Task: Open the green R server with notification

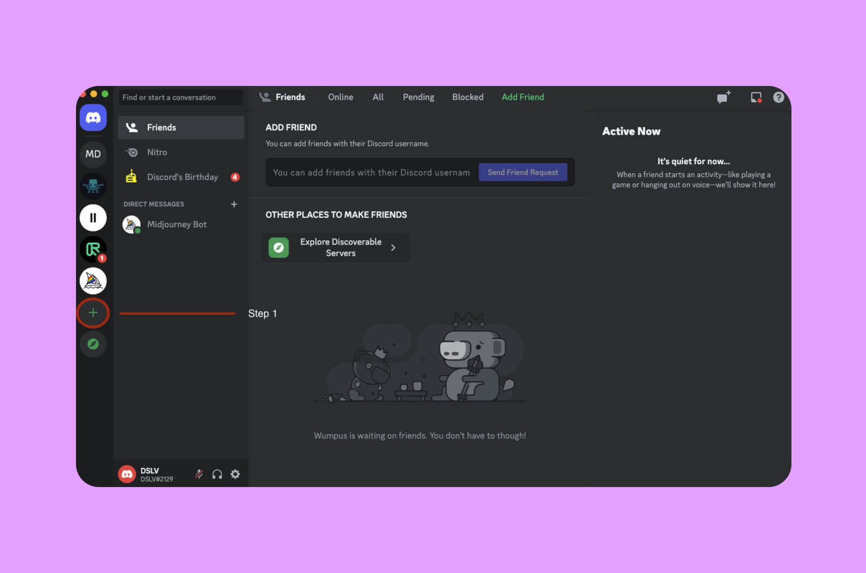Action: 93,249
